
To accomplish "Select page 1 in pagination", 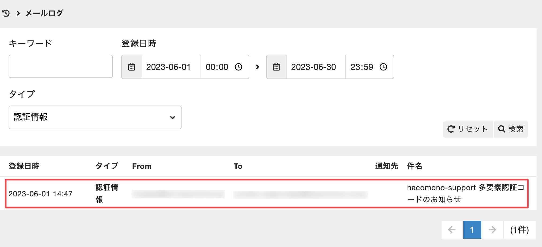I will click(472, 230).
